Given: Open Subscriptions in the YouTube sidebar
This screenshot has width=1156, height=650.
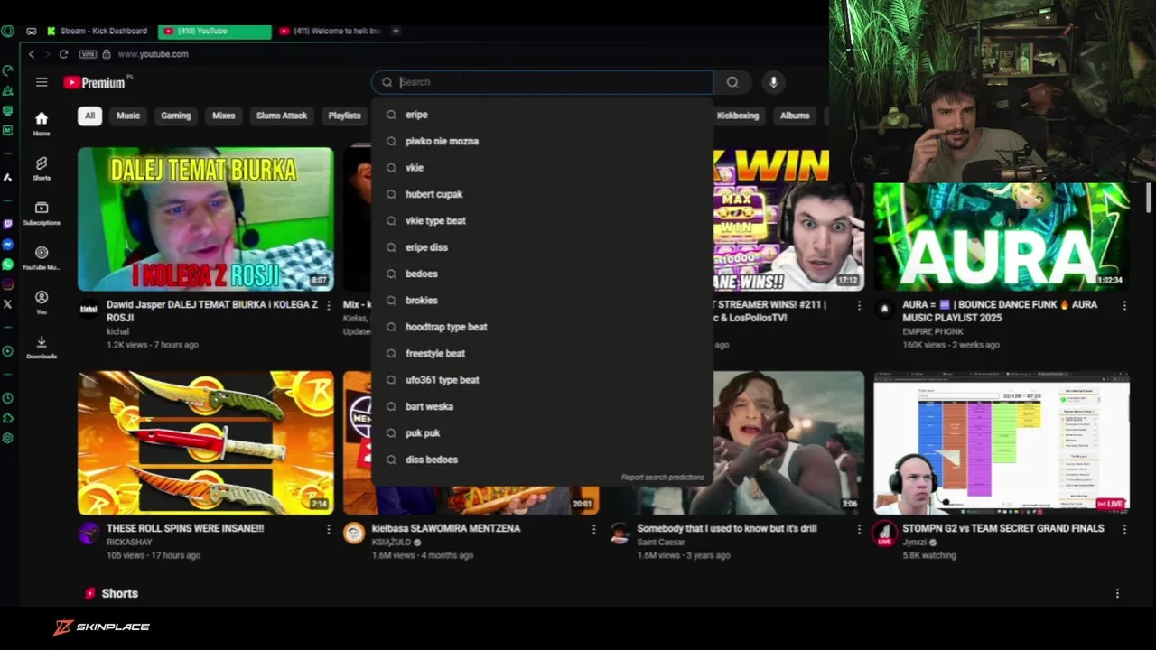Looking at the screenshot, I should click(42, 213).
